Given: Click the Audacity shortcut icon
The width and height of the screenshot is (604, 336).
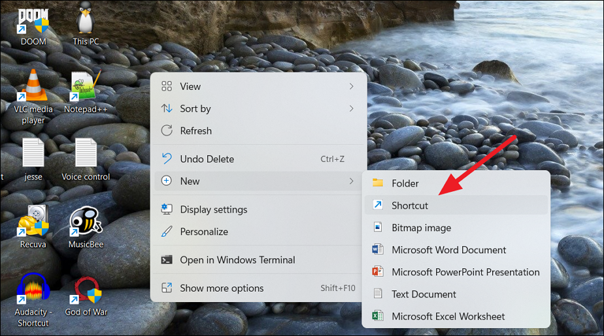Looking at the screenshot, I should 33,291.
